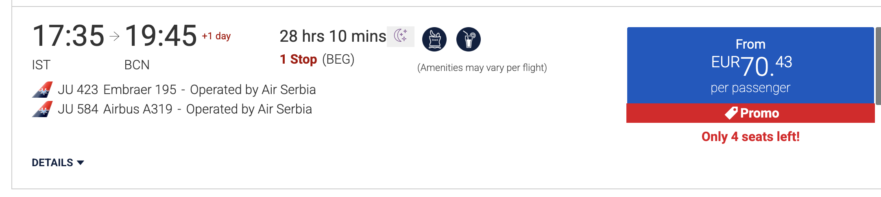Click the promo tag icon
This screenshot has height=197, width=881.
731,113
